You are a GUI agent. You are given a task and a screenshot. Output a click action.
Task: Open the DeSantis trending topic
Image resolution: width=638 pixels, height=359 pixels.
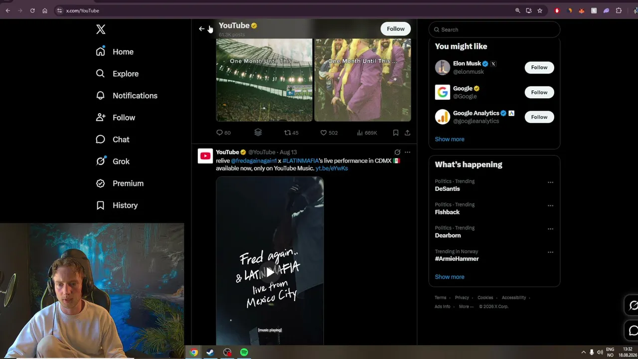(448, 189)
